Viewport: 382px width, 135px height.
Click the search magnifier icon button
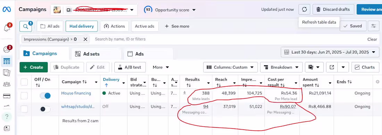click(26, 26)
